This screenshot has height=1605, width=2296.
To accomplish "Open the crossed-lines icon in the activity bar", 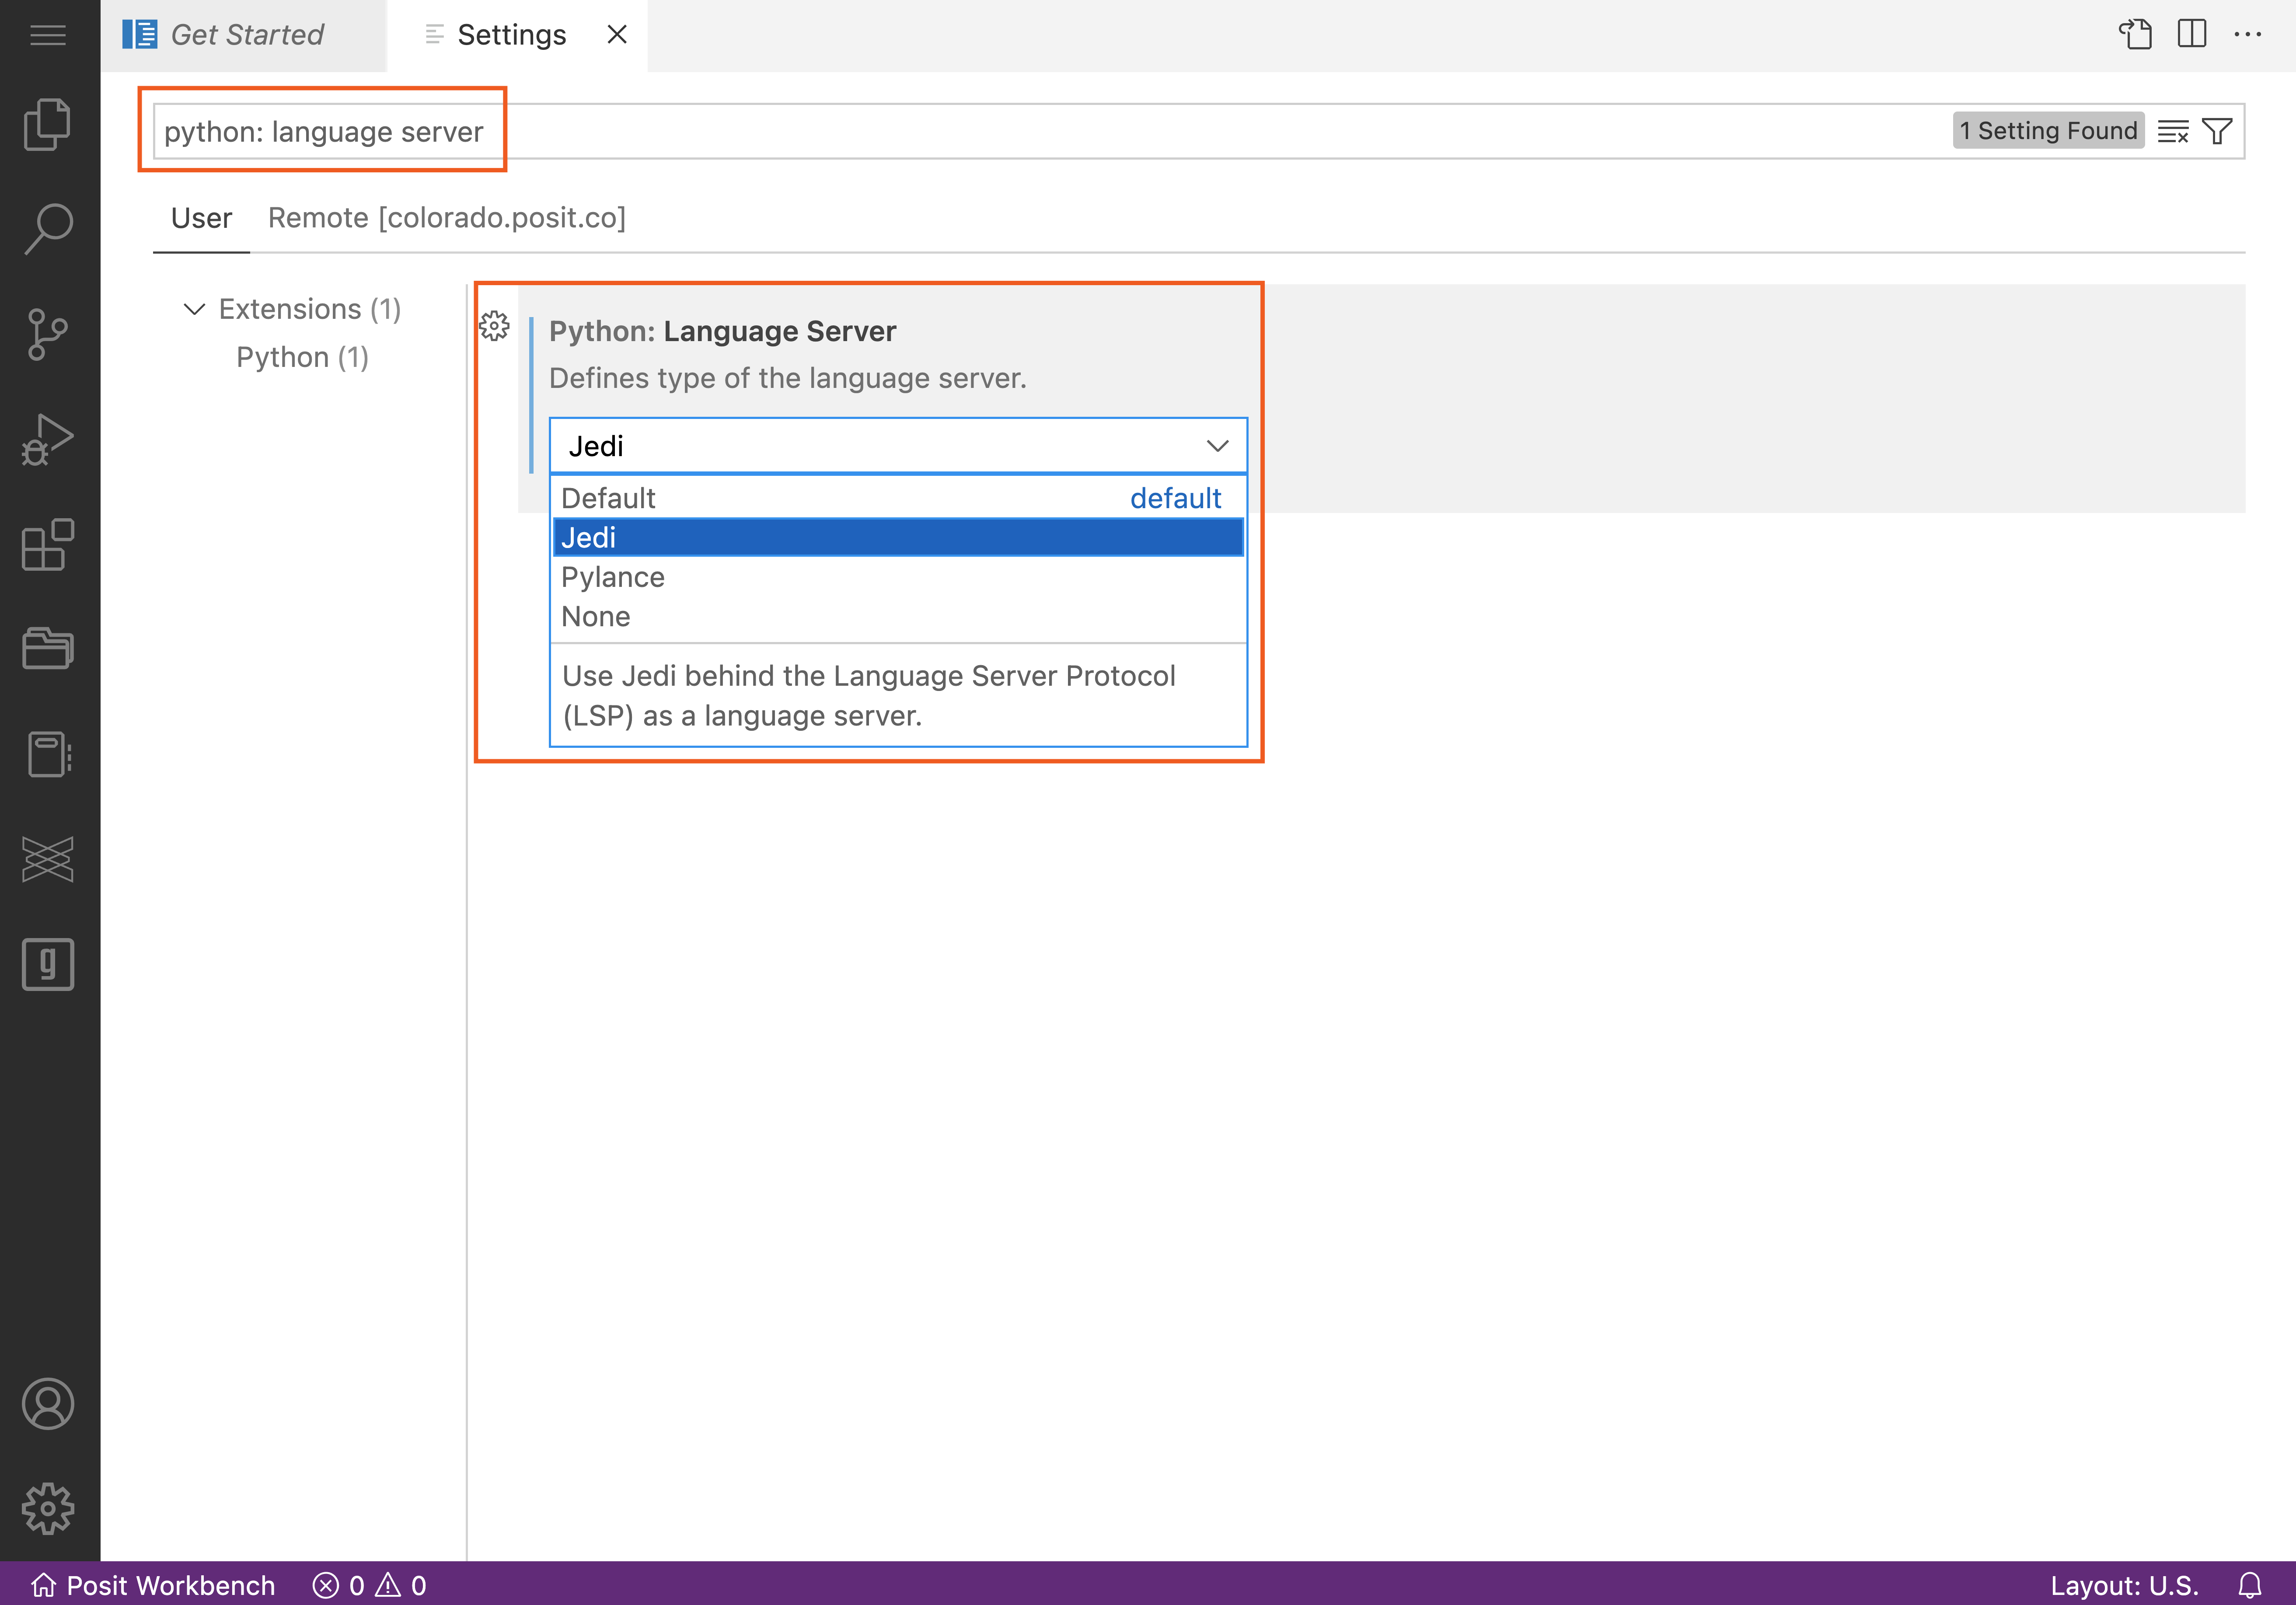I will 48,859.
